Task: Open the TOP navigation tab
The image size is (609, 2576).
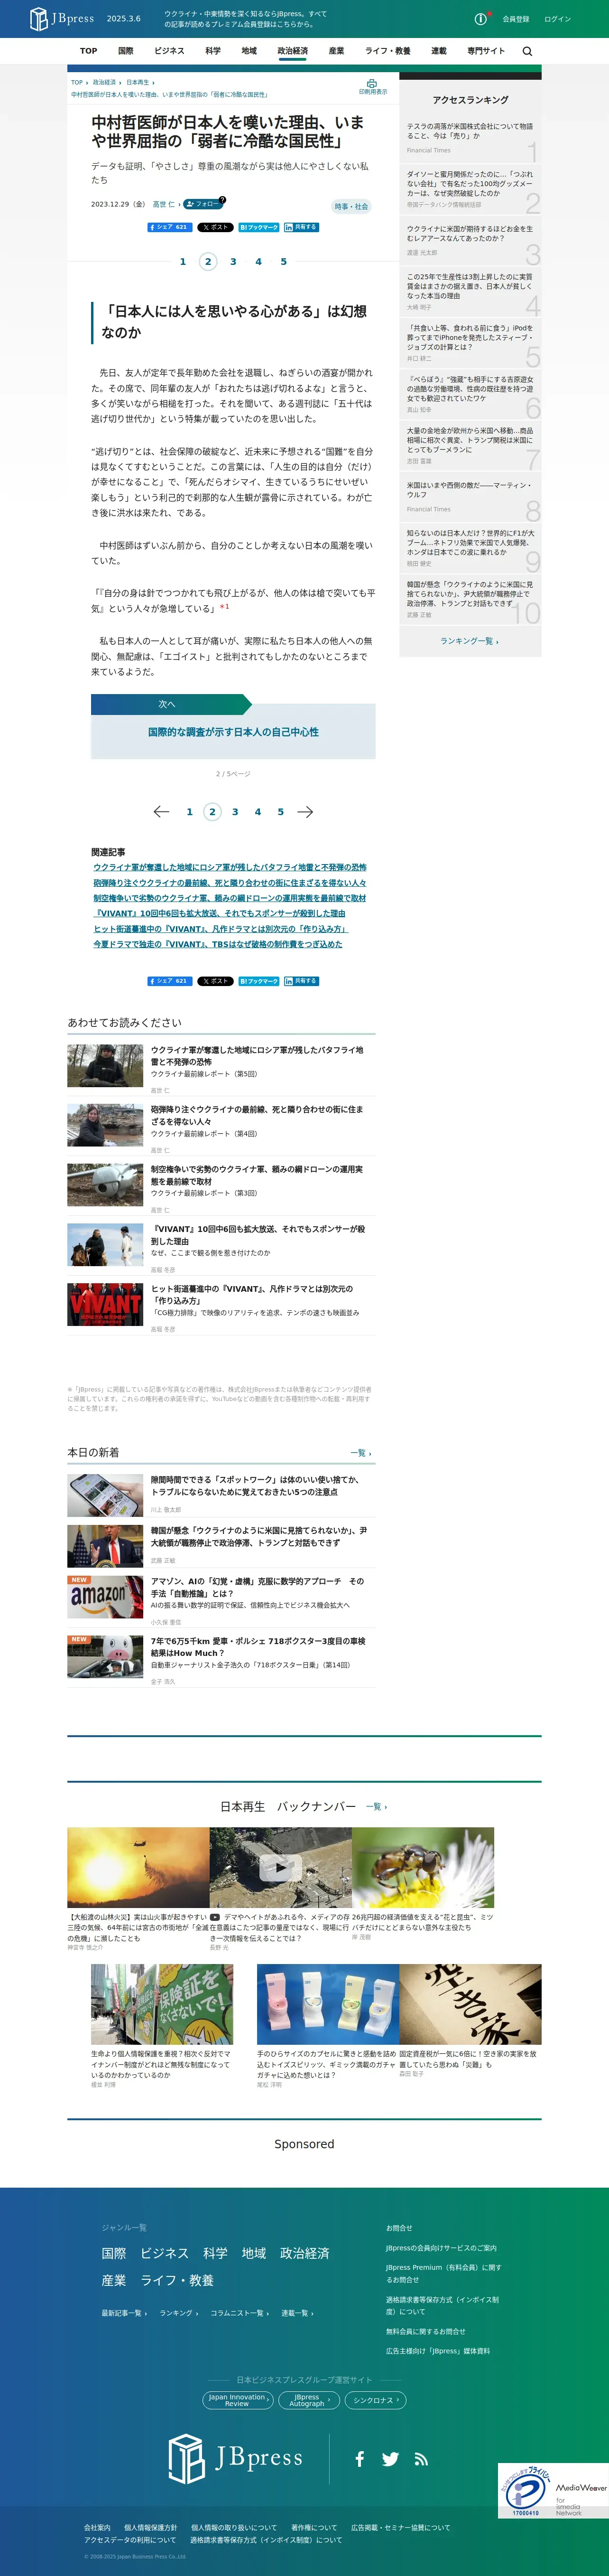Action: tap(89, 51)
